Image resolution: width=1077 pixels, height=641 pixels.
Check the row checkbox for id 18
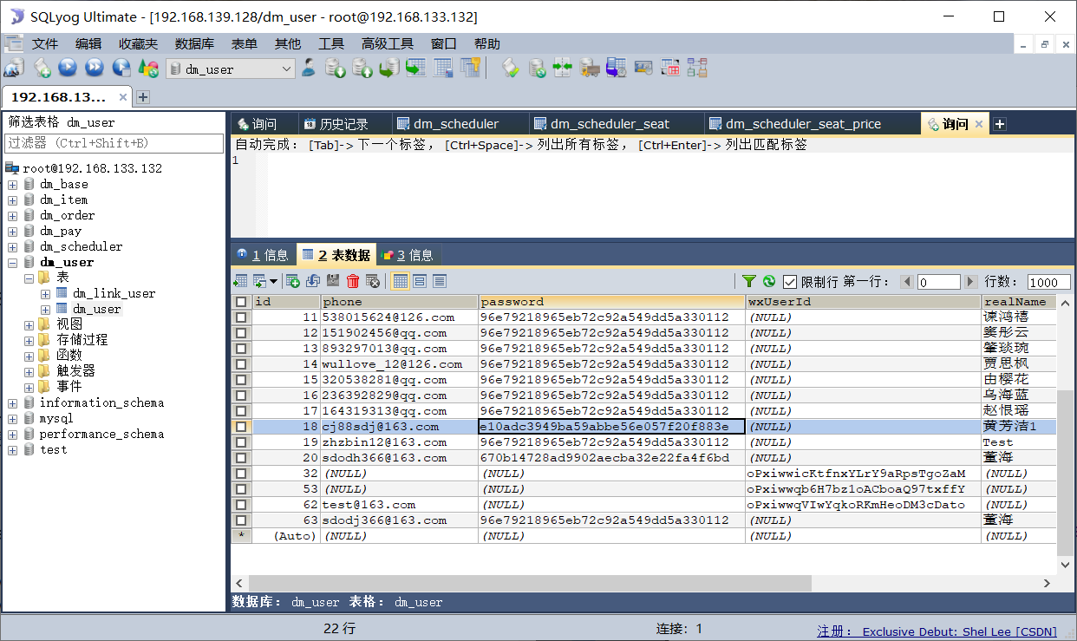pyautogui.click(x=241, y=427)
